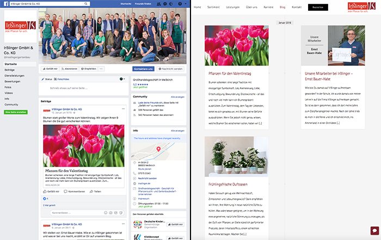
Task: Click emoji icon in comment box
Action: (106, 213)
